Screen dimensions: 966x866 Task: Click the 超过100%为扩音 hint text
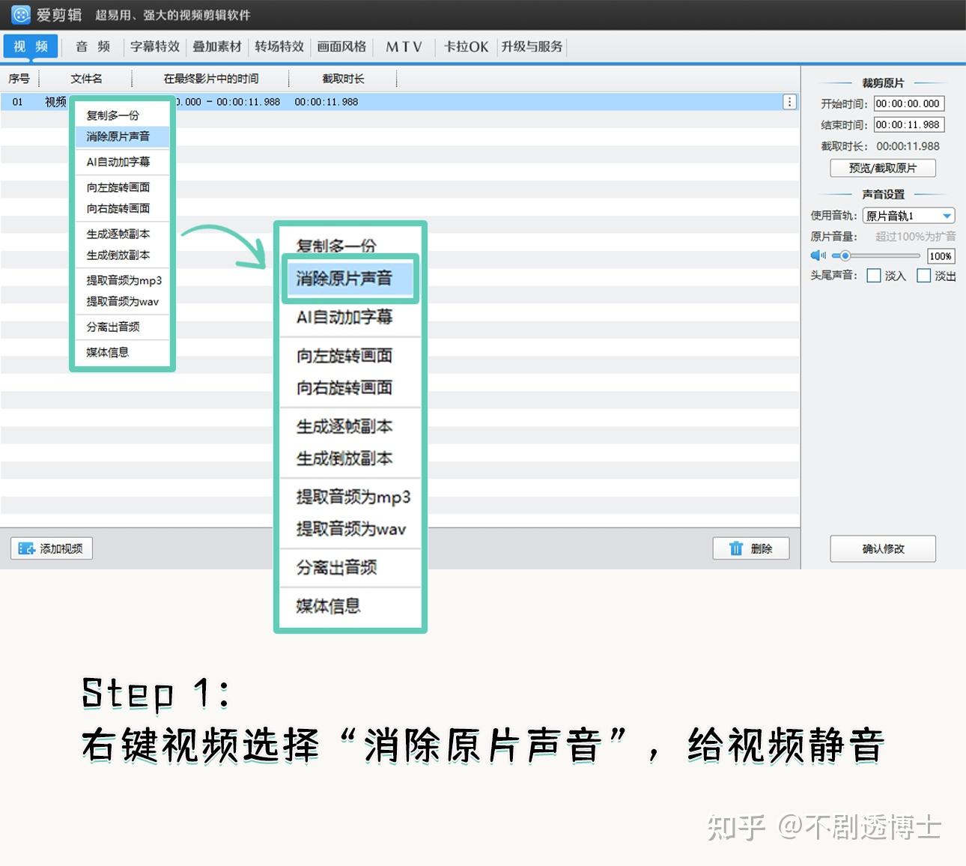tap(916, 236)
